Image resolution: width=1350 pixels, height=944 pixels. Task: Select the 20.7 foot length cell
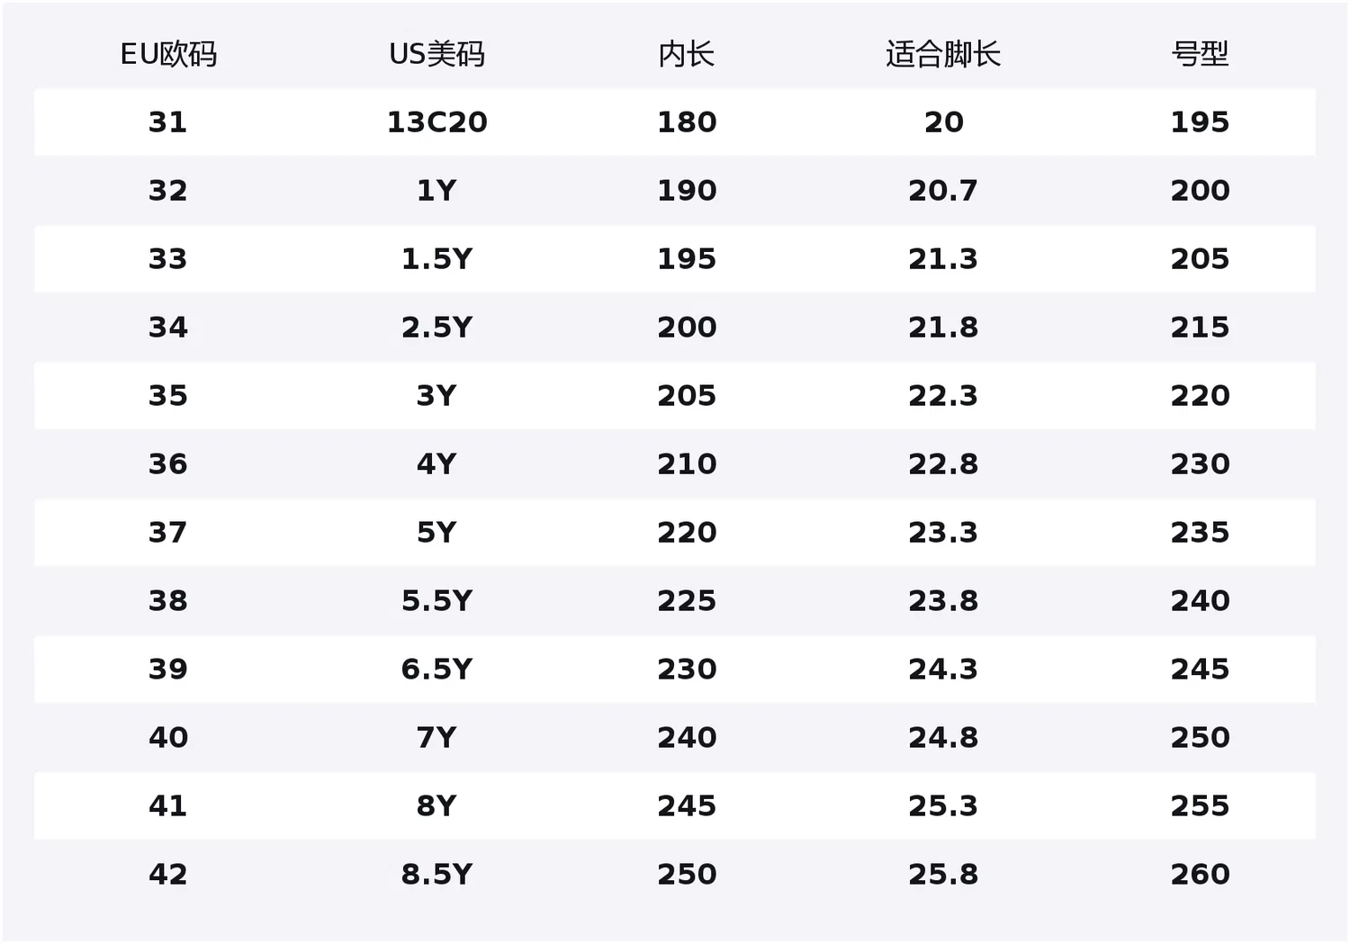[x=943, y=190]
